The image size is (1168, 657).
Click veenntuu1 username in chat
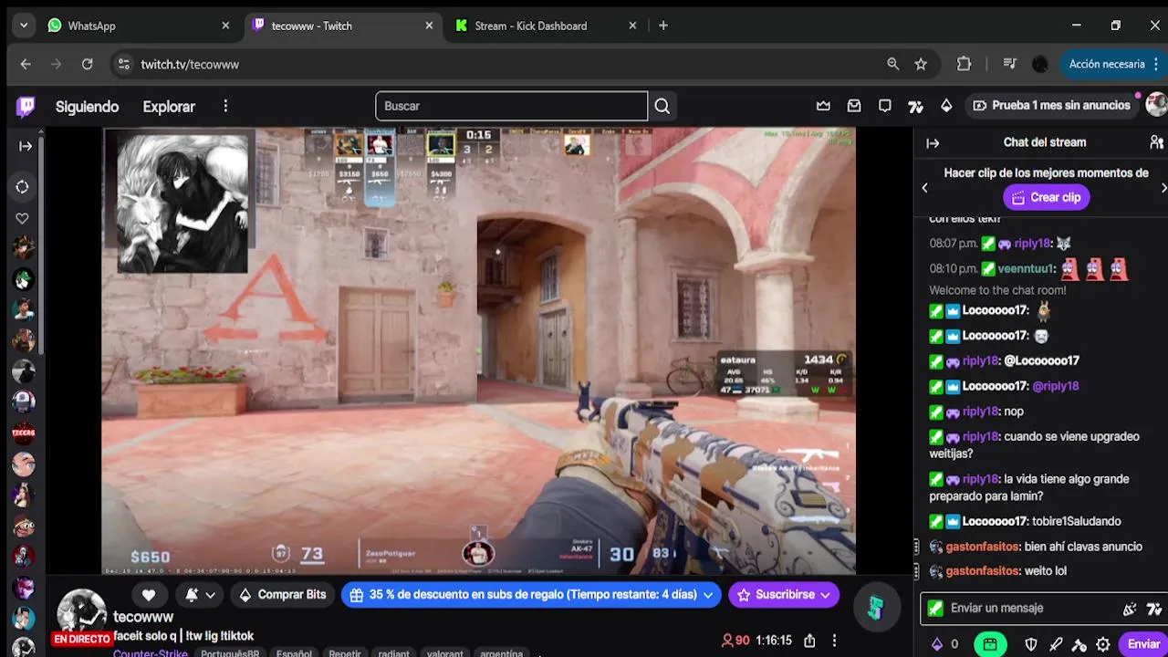click(x=1027, y=269)
